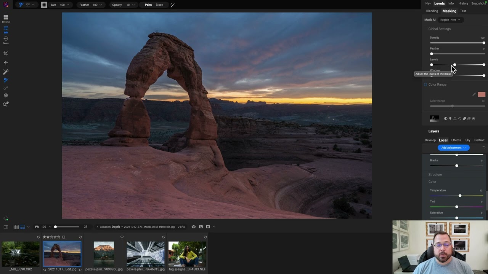Enable the Color Range circle toggle

(425, 84)
